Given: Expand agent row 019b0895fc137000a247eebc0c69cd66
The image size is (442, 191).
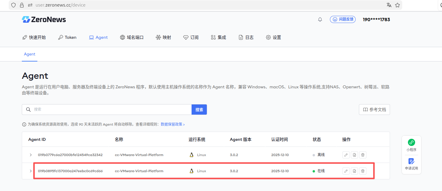Looking at the screenshot, I should click(x=30, y=171).
